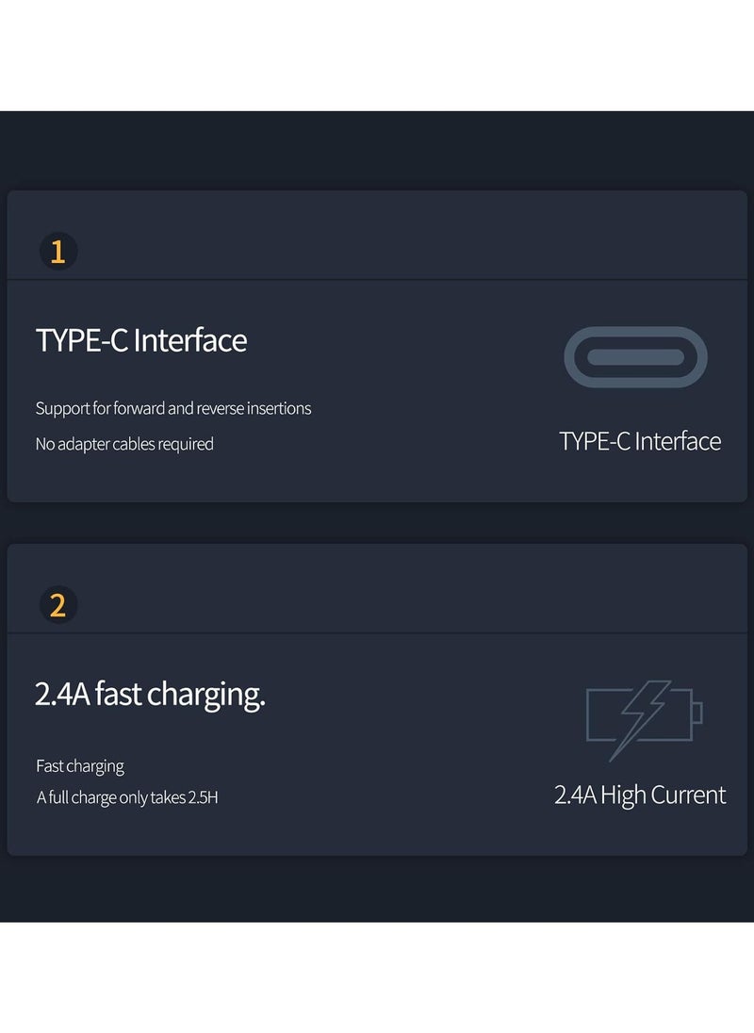The image size is (754, 1033).
Task: Click the yellow number 1 badge
Action: coord(57,251)
